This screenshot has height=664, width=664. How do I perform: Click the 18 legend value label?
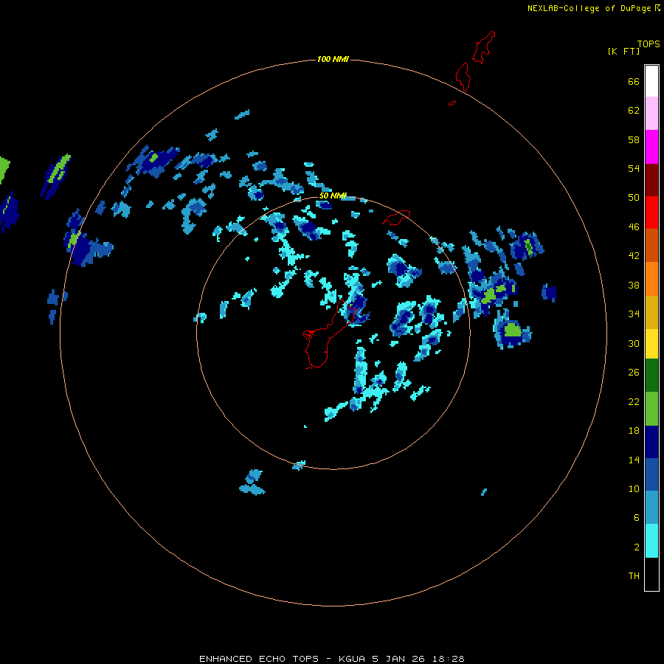tap(634, 431)
